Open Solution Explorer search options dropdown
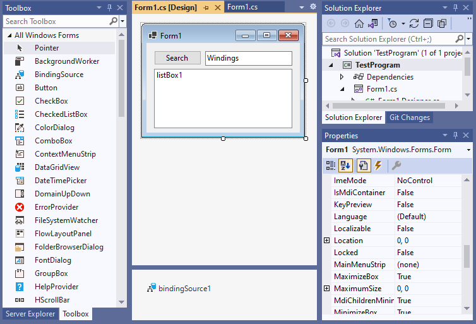The height and width of the screenshot is (324, 476). 468,39
